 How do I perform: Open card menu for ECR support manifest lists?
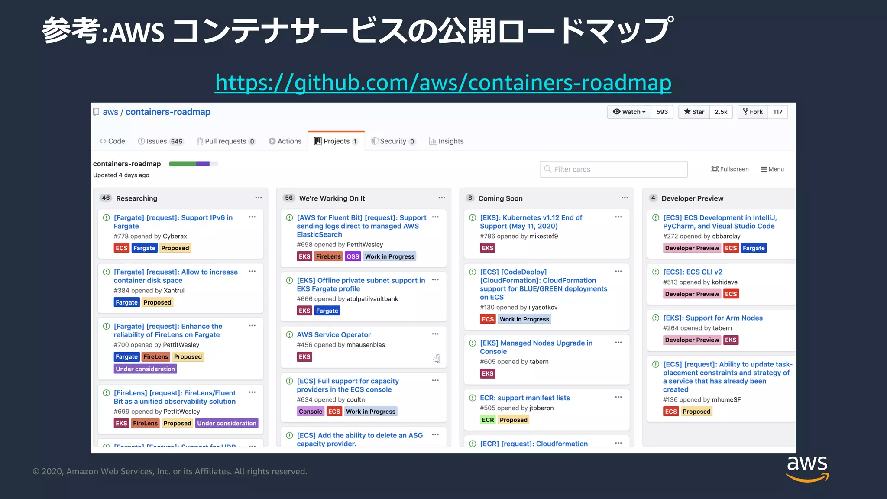click(618, 397)
